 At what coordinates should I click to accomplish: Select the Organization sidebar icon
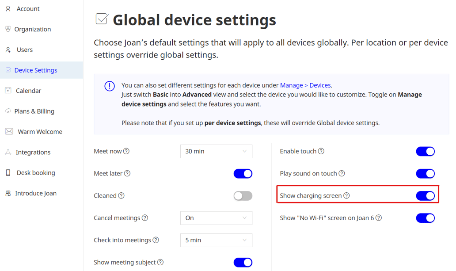(8, 29)
